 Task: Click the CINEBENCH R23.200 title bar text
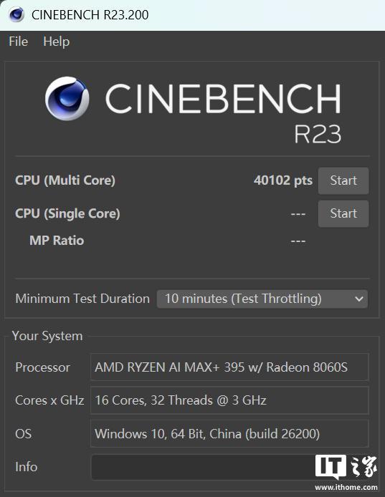[x=90, y=15]
